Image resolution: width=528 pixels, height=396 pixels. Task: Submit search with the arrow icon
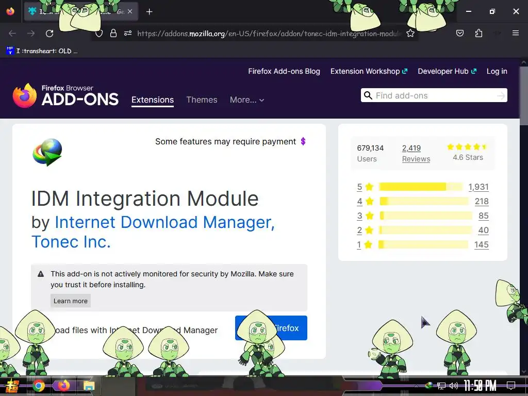[x=501, y=95]
